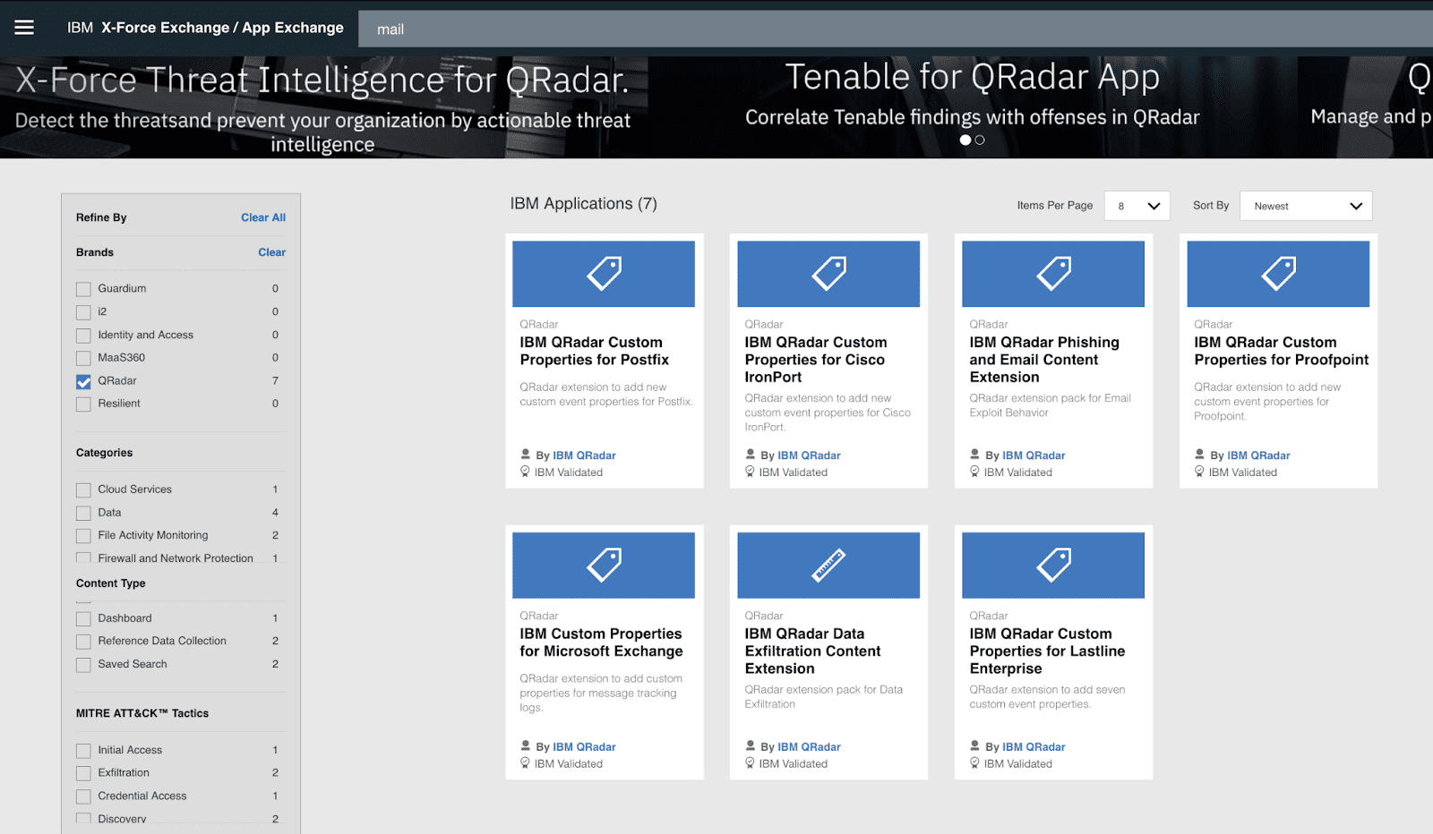Select the first carousel slide dot
The width and height of the screenshot is (1433, 834).
965,140
